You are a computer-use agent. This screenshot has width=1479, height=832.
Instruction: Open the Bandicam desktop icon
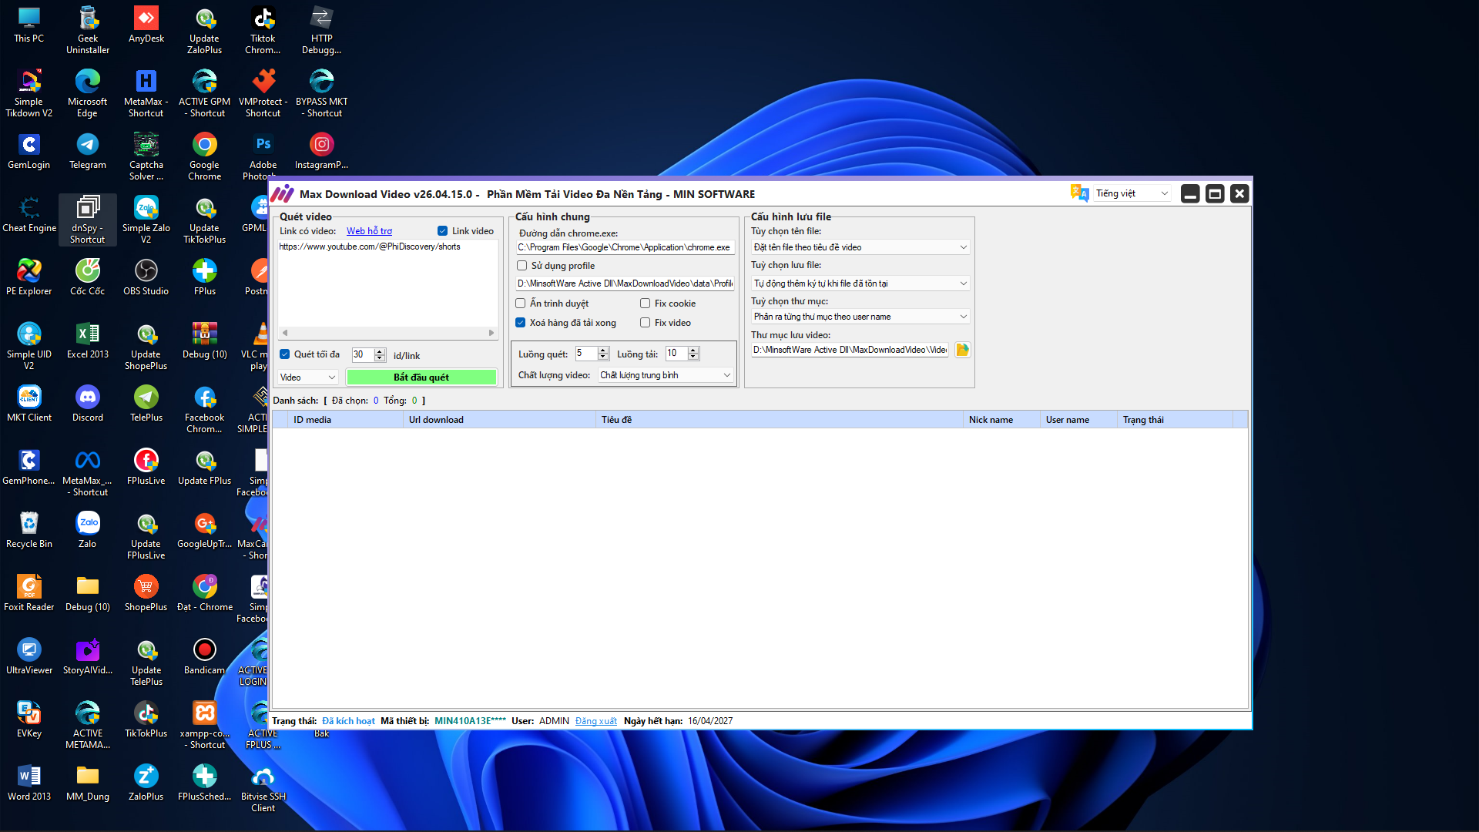205,657
